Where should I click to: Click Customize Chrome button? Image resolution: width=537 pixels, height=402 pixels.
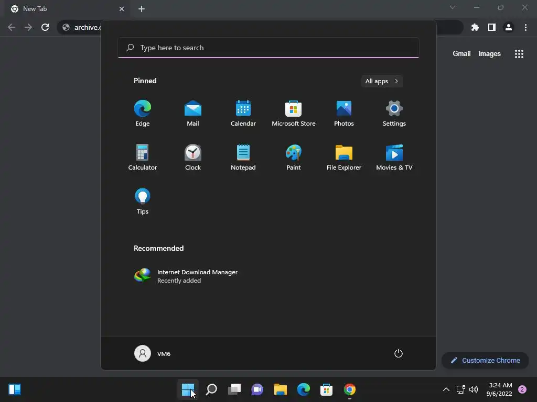[x=485, y=360]
